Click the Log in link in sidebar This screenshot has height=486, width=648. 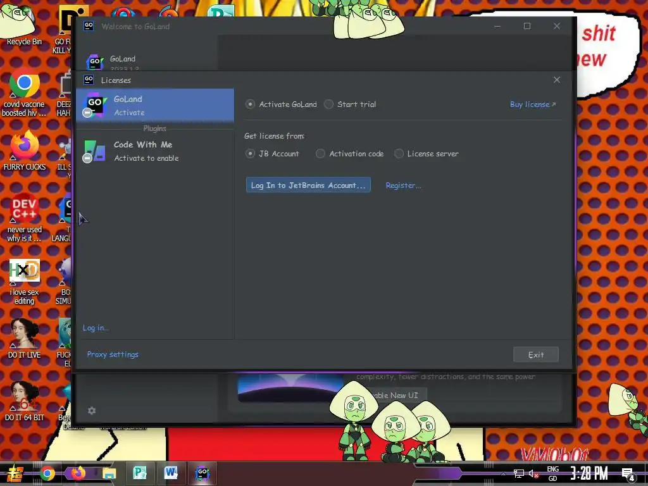click(95, 328)
